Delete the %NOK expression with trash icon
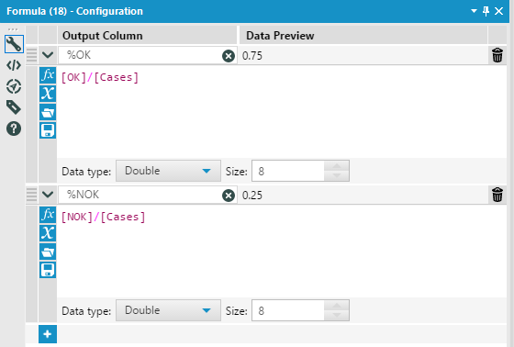The height and width of the screenshot is (347, 514). [497, 195]
